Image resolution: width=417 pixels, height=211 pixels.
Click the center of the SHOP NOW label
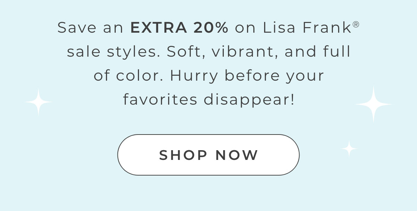tap(208, 155)
